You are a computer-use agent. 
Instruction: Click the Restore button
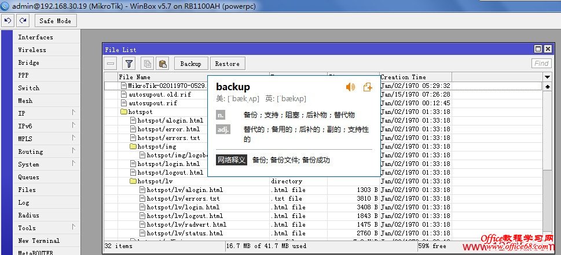[x=227, y=64]
